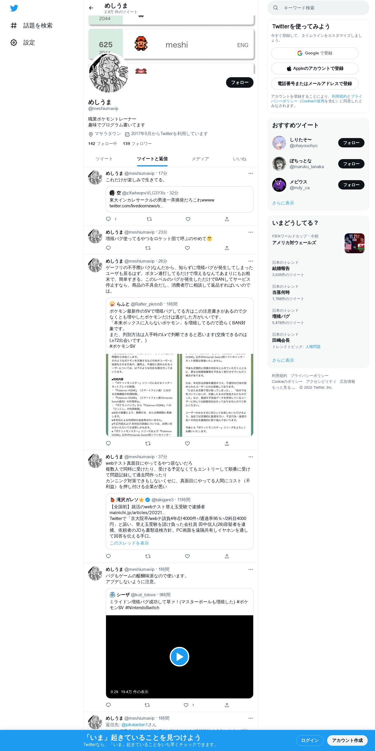
Task: Follow メビウス suggested account
Action: 351,185
